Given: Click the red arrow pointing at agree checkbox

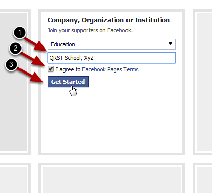Looking at the screenshot, I should [x=33, y=59].
